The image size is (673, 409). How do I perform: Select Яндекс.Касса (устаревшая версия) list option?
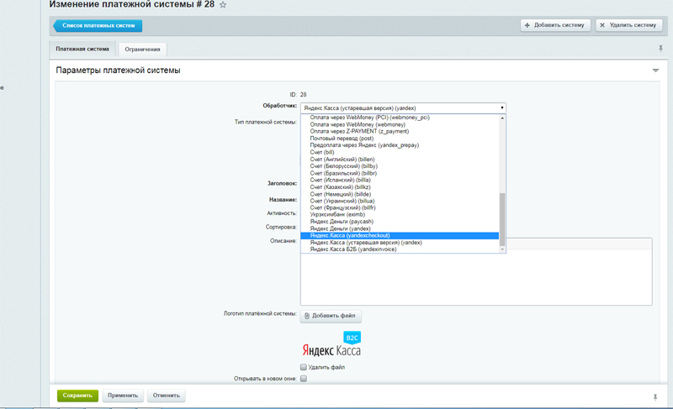click(x=400, y=243)
